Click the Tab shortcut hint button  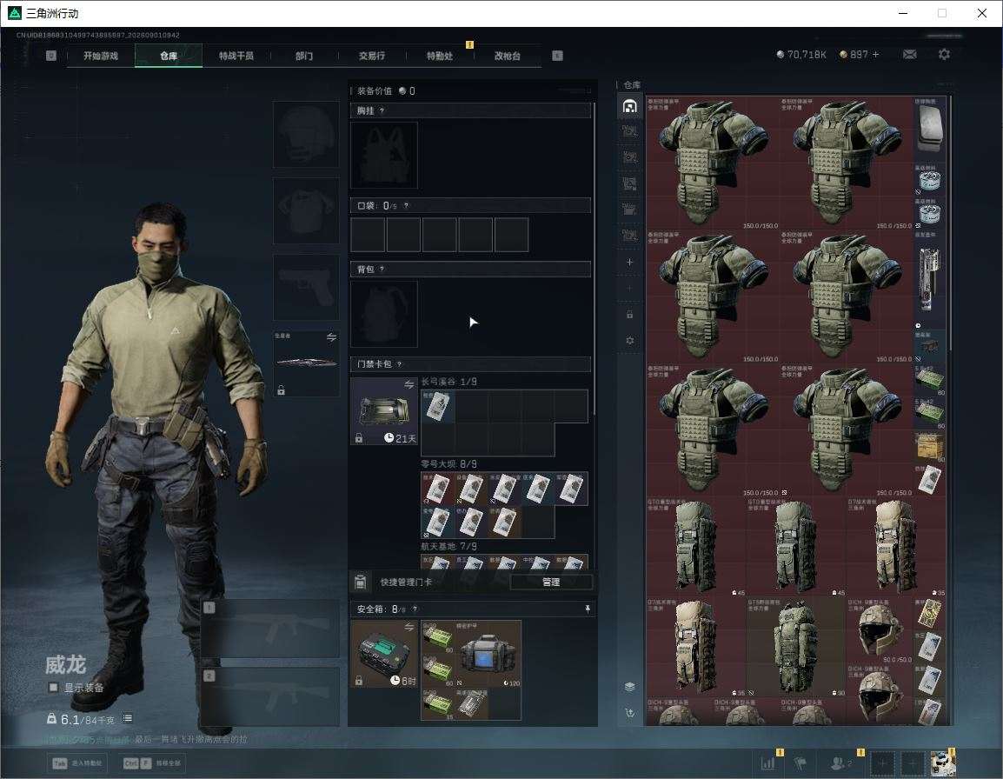coord(77,763)
